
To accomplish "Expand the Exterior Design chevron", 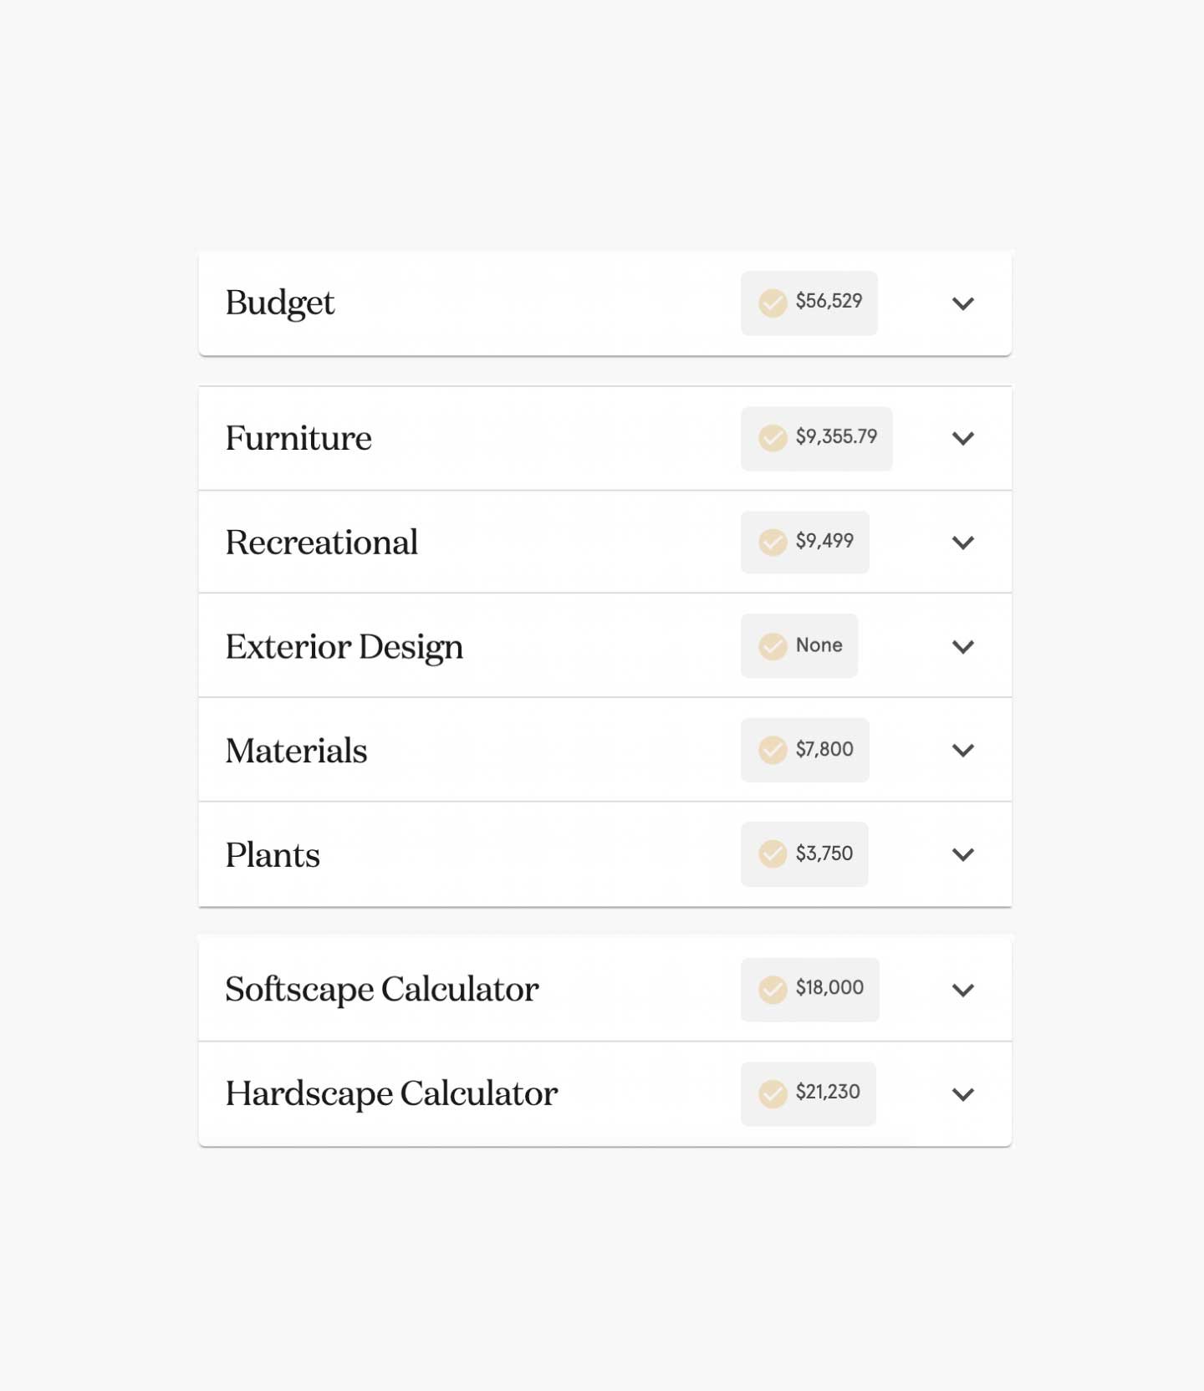I will click(963, 647).
